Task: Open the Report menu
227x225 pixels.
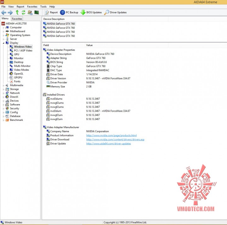Action: click(20, 7)
